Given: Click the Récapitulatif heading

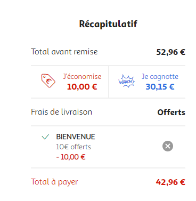Looking at the screenshot, I should (108, 24).
